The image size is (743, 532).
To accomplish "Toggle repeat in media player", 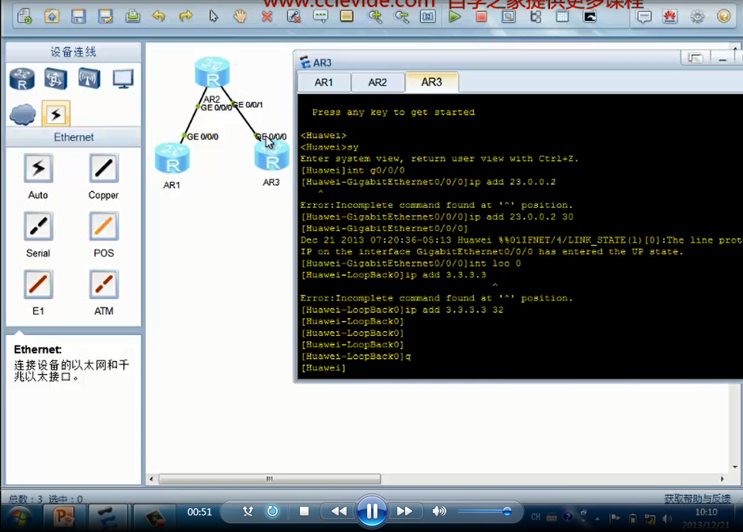I will click(x=272, y=511).
